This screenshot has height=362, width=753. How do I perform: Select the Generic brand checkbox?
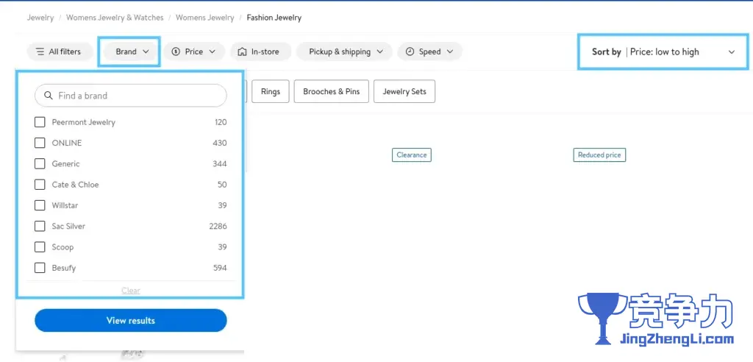[x=40, y=164]
